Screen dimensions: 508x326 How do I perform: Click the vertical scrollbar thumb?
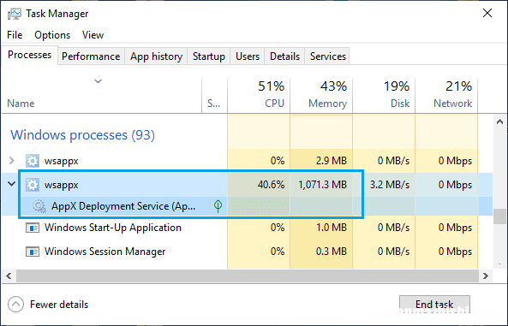499,216
